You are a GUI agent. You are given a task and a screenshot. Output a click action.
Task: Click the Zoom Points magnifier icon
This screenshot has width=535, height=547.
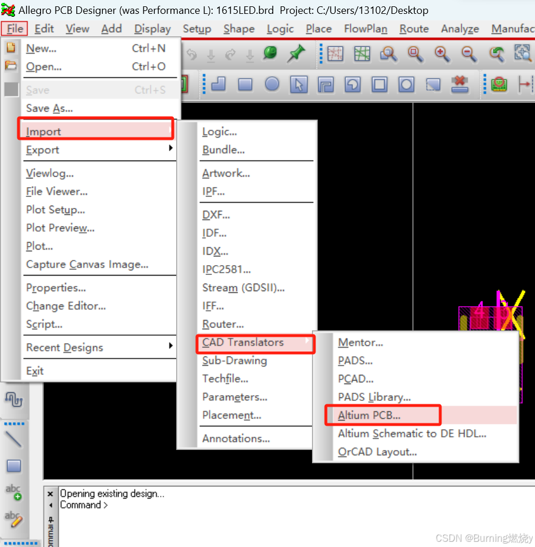(388, 54)
